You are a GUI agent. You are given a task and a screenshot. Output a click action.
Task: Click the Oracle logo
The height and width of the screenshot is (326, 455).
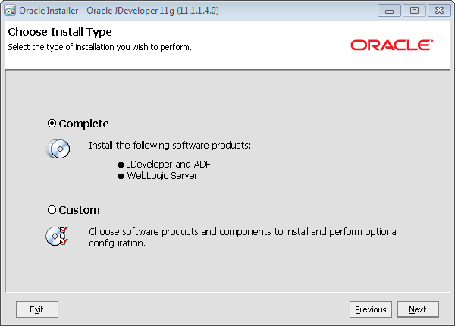[x=392, y=45]
